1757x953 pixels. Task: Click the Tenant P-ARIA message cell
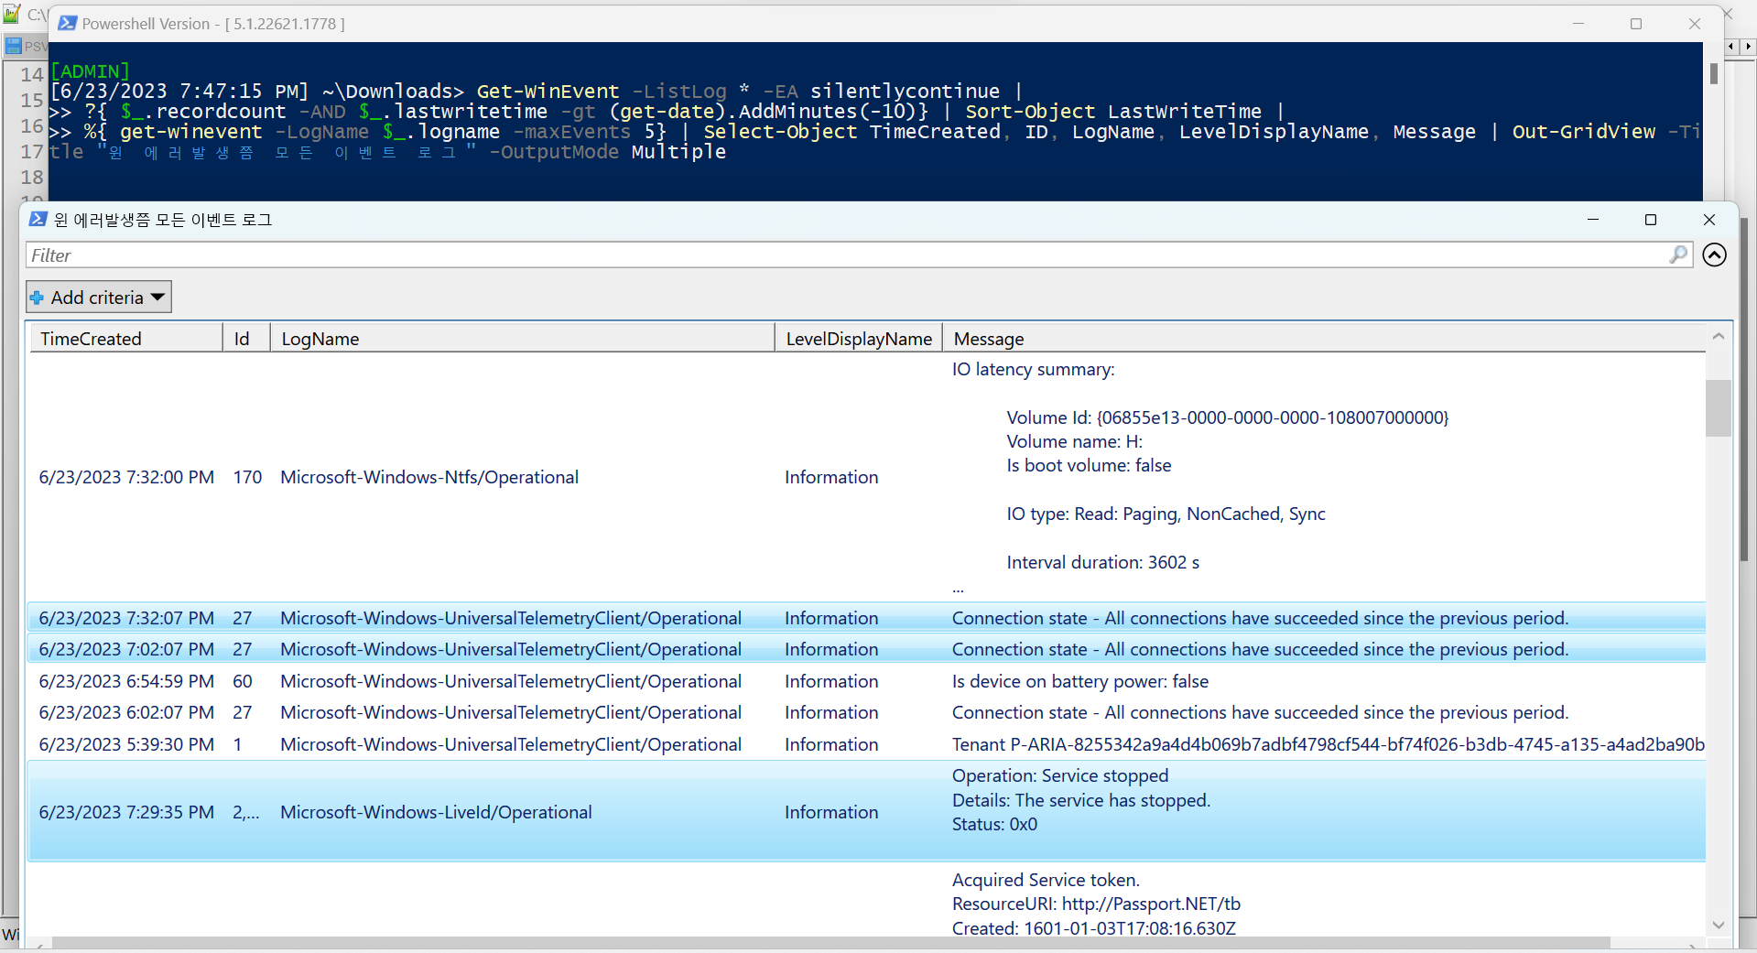(1328, 744)
